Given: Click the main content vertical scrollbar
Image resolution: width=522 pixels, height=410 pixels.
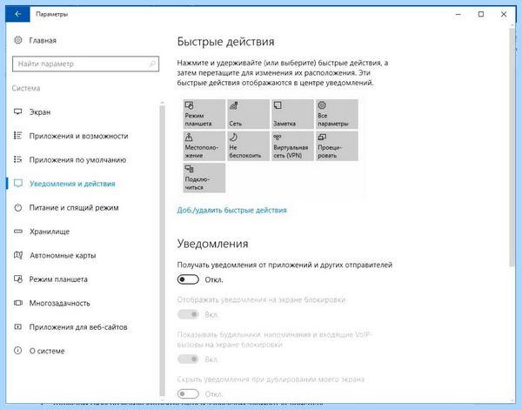Looking at the screenshot, I should [512, 146].
